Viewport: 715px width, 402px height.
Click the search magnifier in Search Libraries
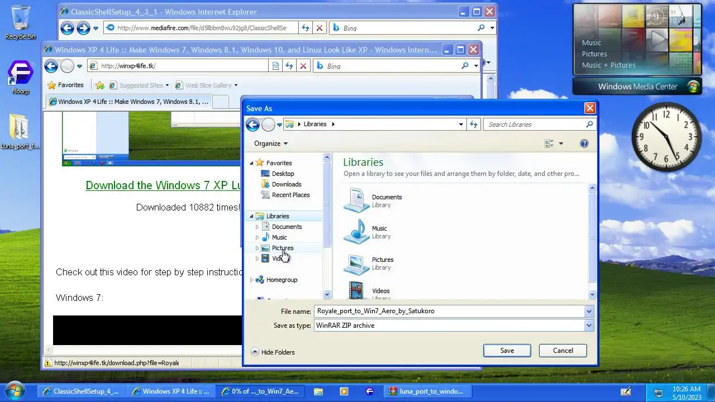point(589,125)
